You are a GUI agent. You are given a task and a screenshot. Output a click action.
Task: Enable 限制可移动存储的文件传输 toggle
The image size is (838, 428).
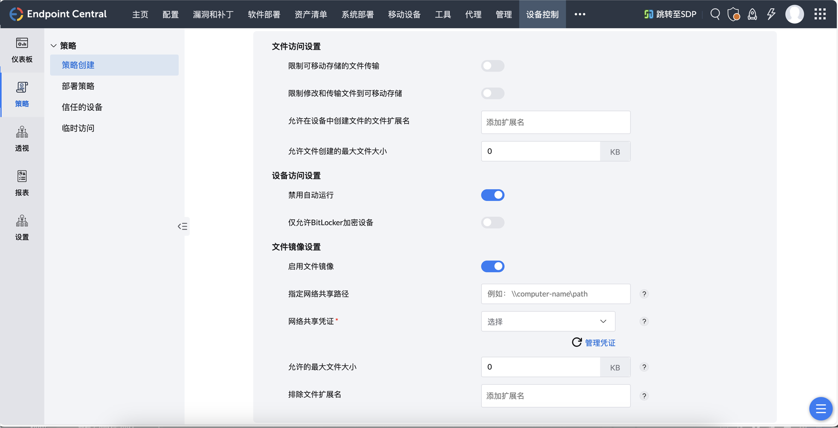492,66
